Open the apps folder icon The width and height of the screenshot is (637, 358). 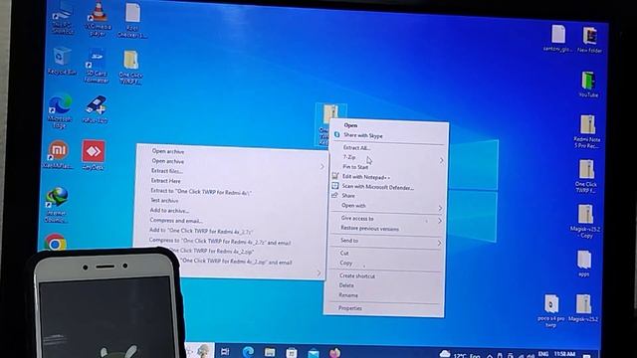click(x=584, y=264)
